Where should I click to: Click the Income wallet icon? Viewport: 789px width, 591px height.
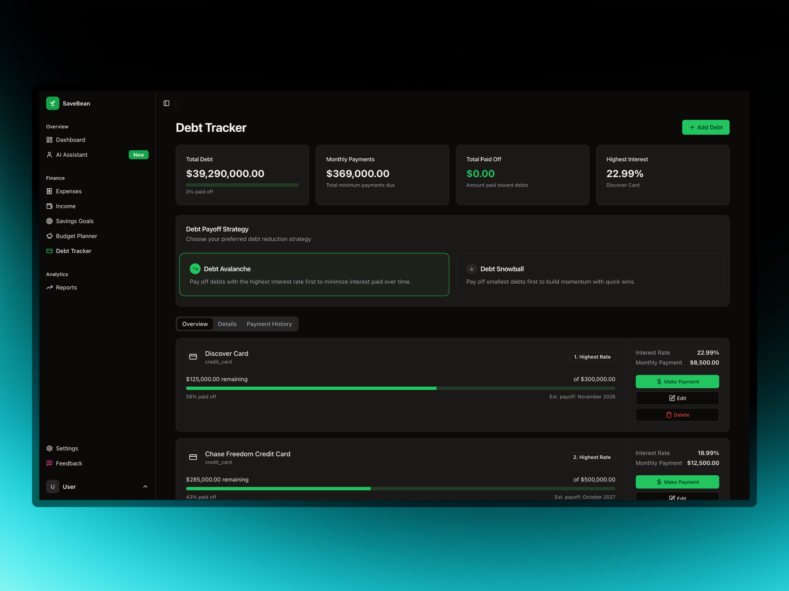[49, 206]
